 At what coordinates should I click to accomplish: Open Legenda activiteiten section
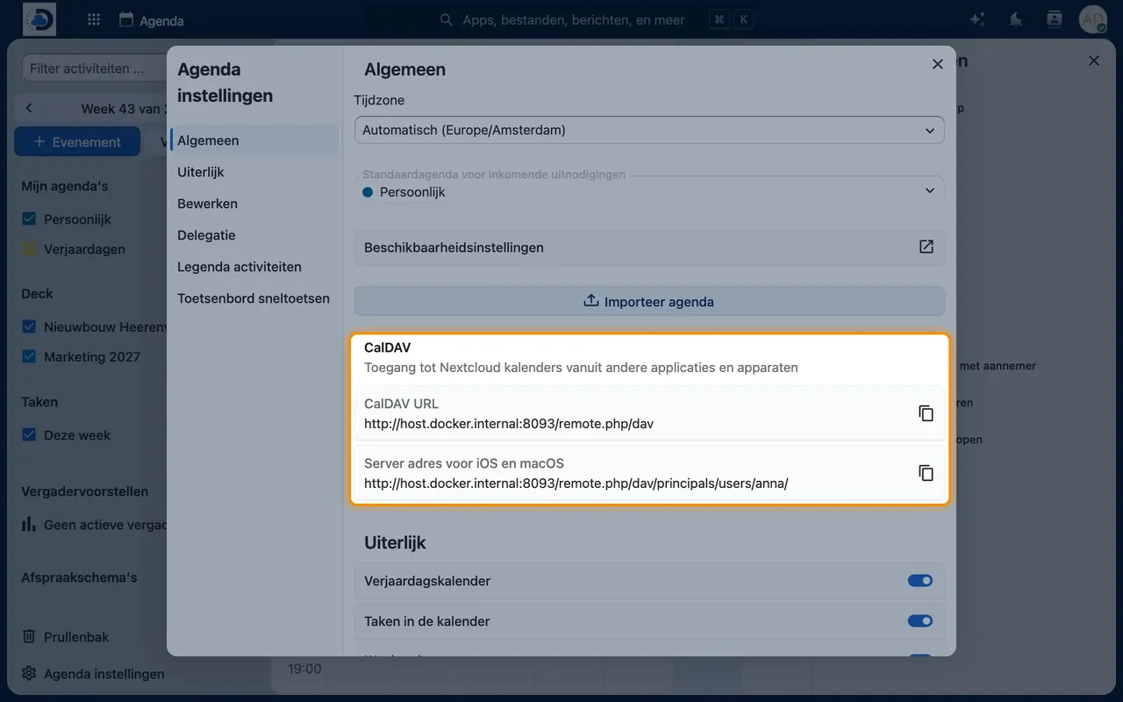pos(254,267)
